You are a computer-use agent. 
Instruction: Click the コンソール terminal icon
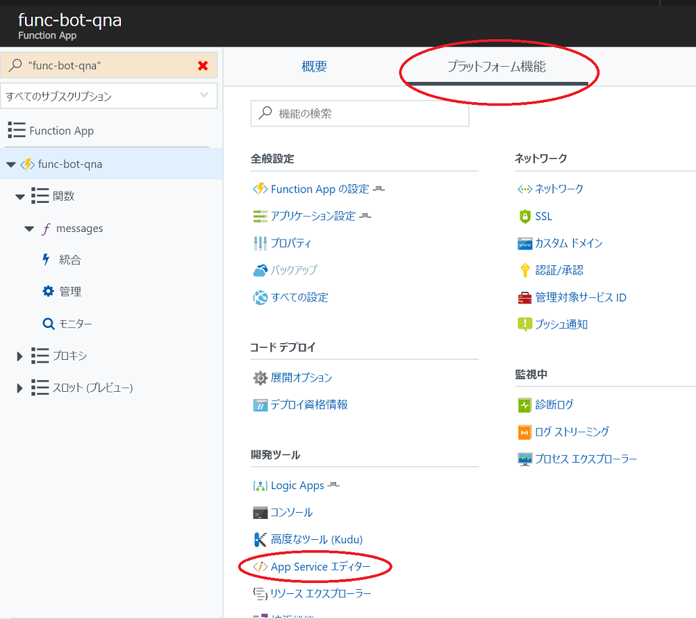click(x=260, y=513)
